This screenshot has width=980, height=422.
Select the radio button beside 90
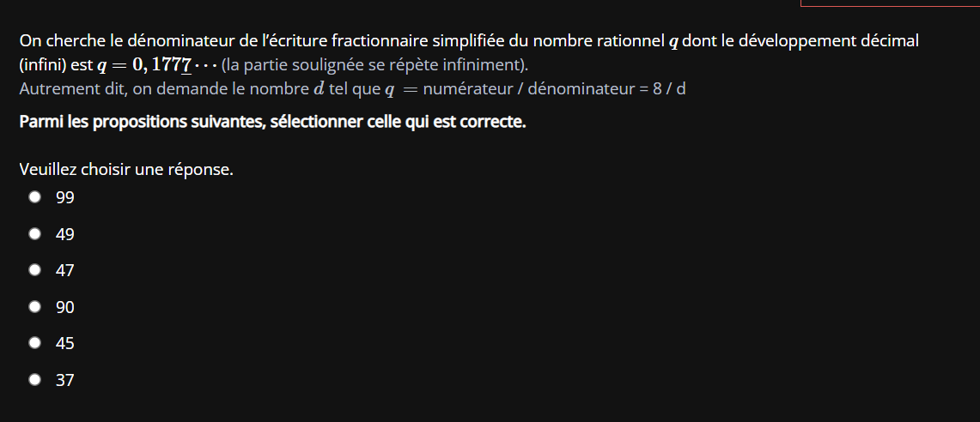click(x=35, y=306)
